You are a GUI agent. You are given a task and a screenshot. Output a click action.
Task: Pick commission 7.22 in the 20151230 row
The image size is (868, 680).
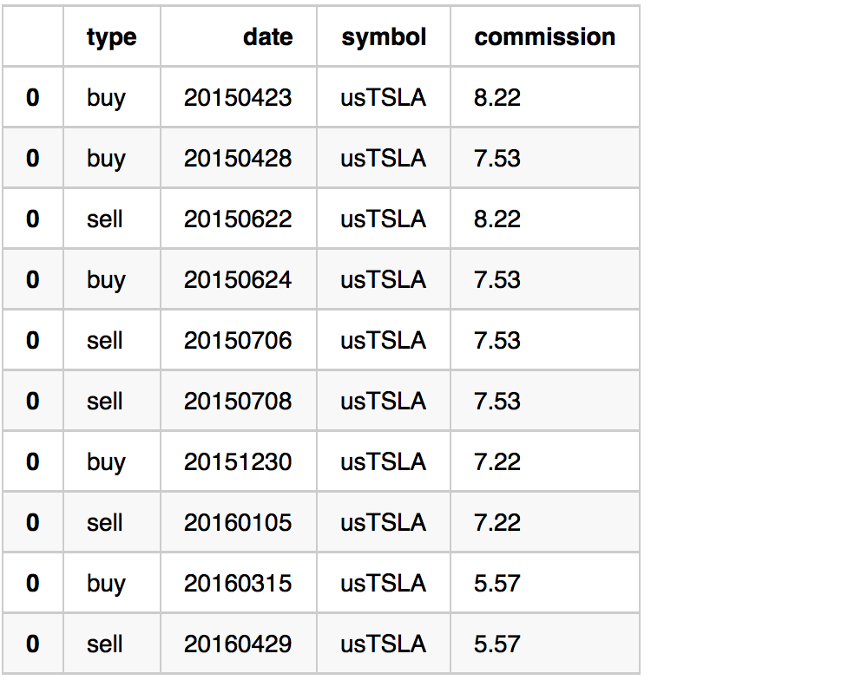point(497,462)
